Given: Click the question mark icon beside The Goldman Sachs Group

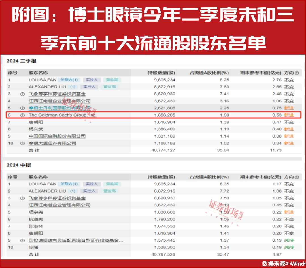Looking at the screenshot, I should click(22, 115).
